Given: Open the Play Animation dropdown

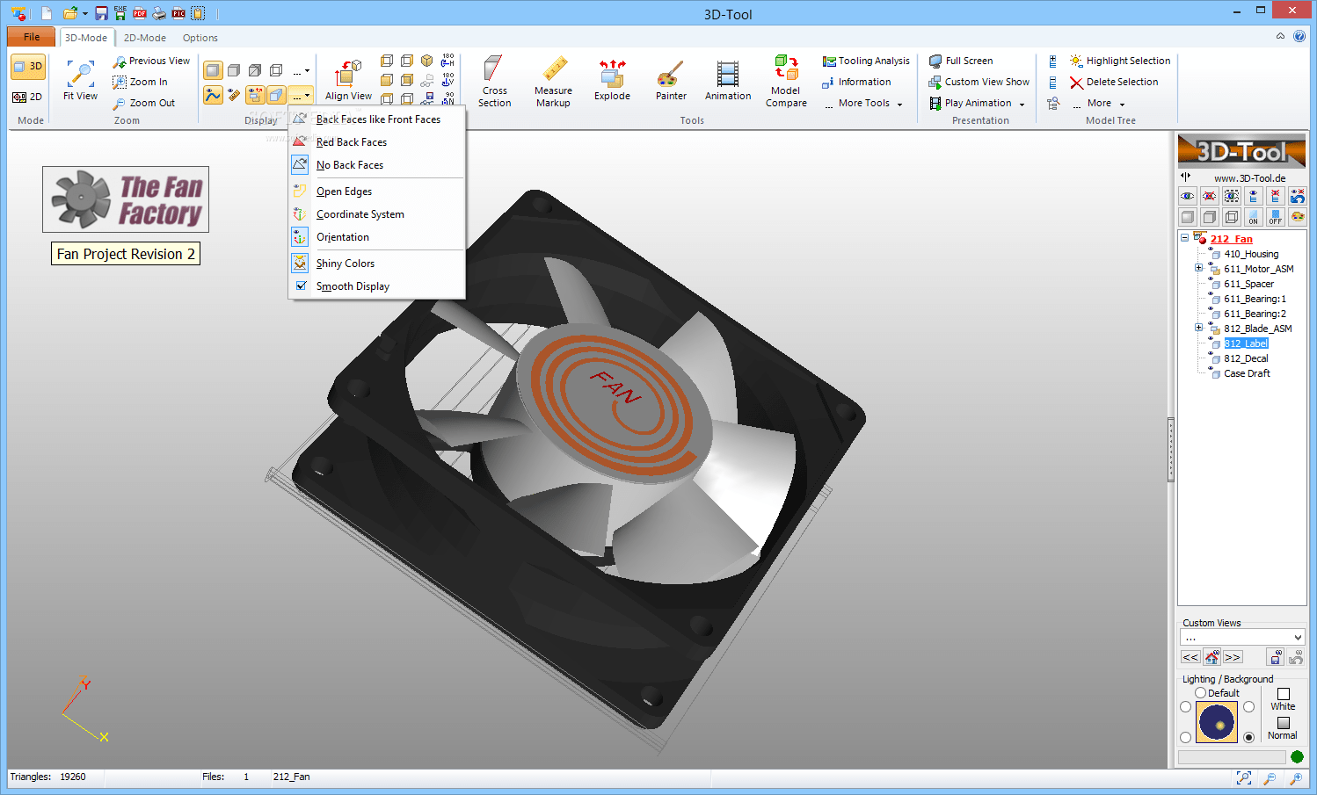Looking at the screenshot, I should (x=1022, y=103).
